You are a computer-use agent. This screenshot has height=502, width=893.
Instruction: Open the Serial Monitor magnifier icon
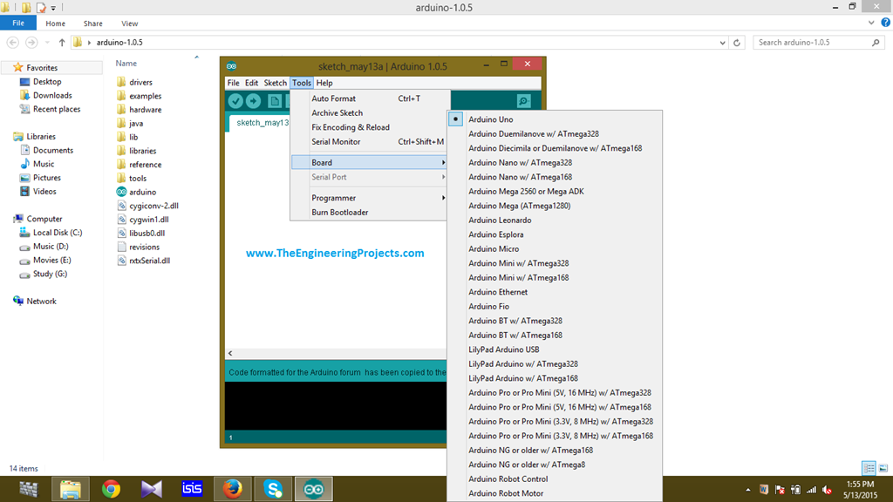523,101
